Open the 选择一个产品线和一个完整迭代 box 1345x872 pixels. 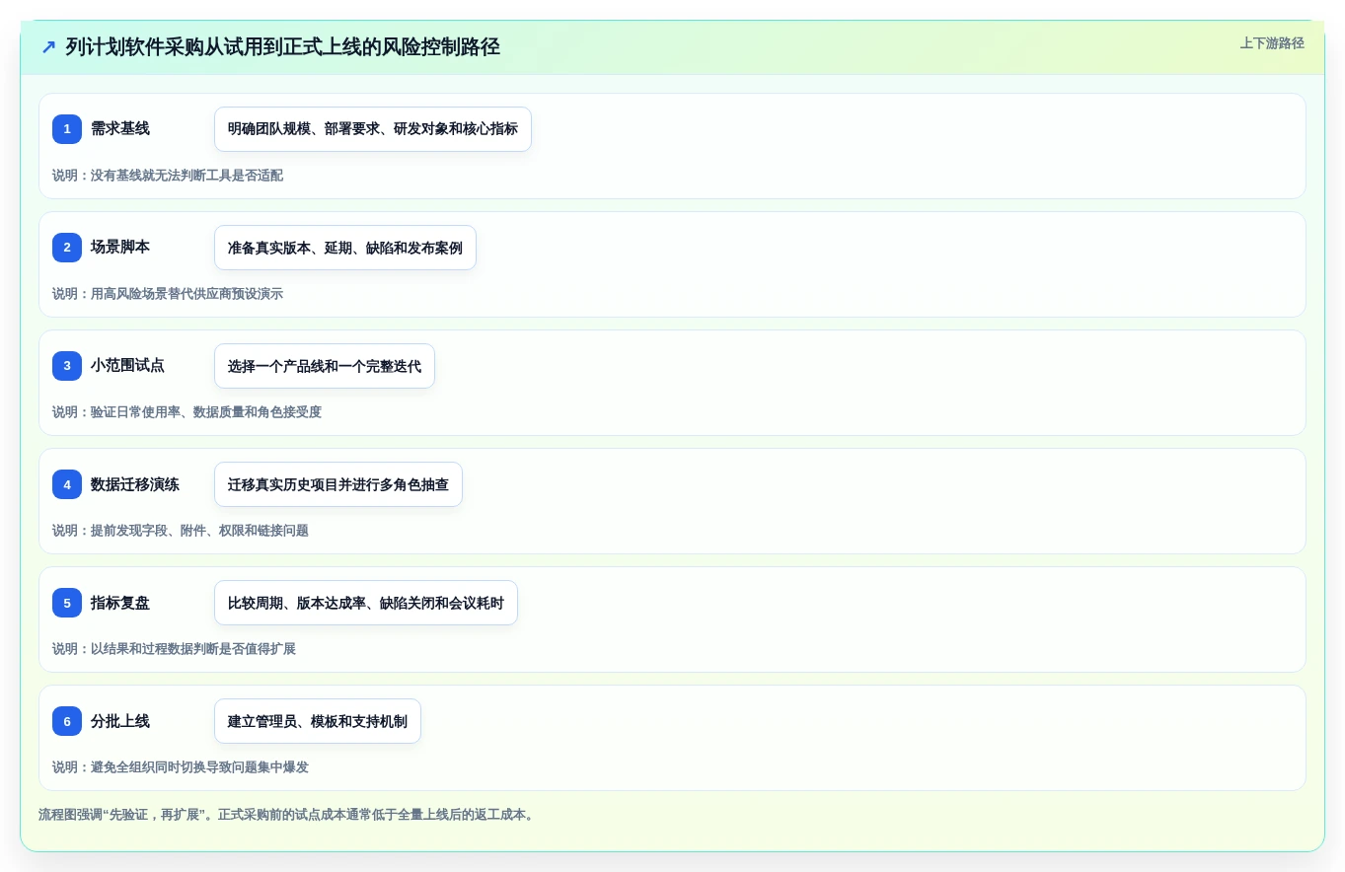pyautogui.click(x=325, y=366)
